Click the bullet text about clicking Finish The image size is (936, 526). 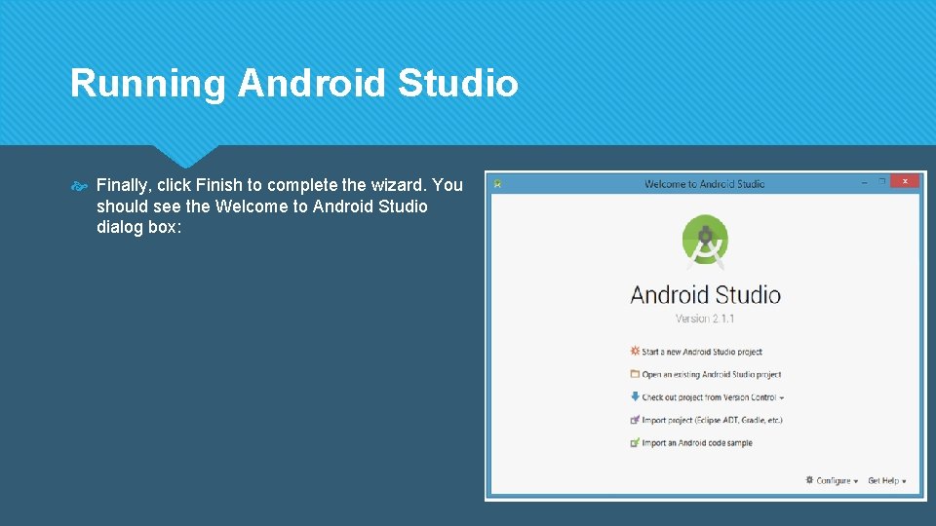(x=280, y=206)
